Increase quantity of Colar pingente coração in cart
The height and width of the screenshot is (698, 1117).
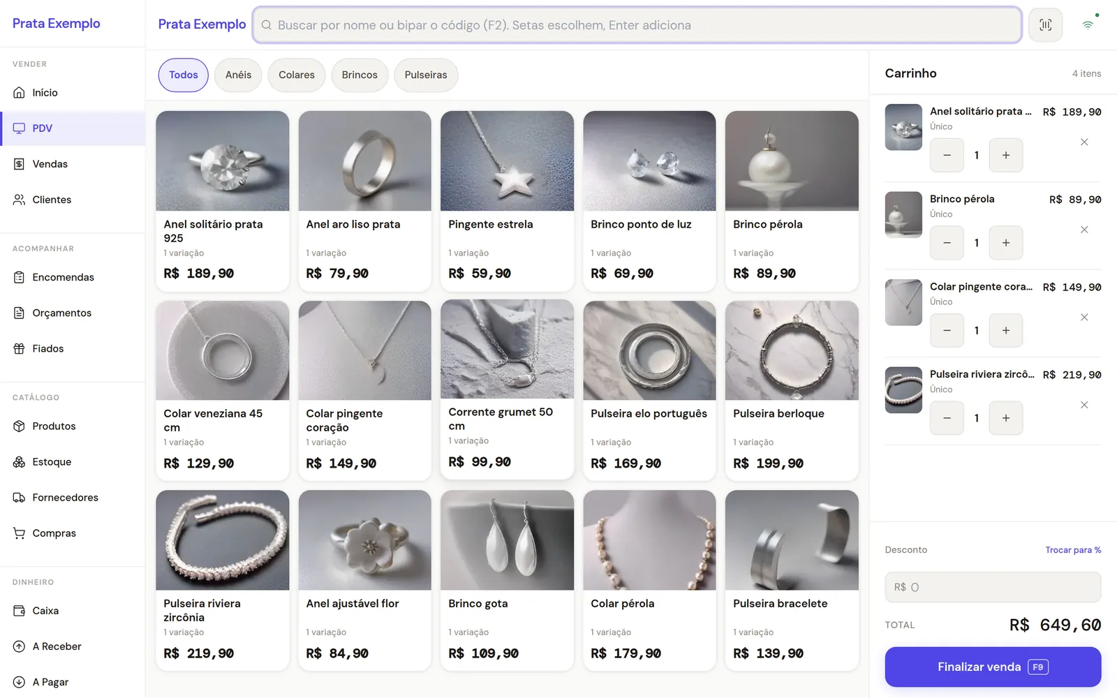[x=1006, y=330]
